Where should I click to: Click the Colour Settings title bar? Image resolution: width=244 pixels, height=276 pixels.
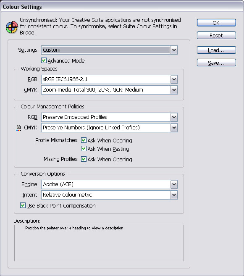tap(122, 7)
